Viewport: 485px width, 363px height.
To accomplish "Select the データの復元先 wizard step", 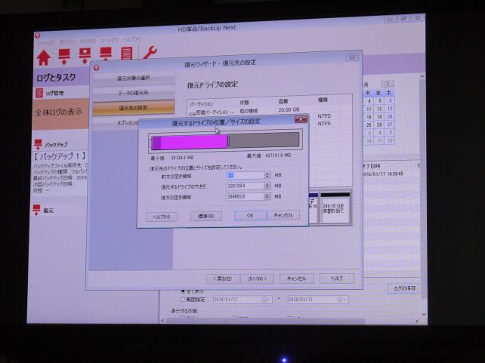I will [x=133, y=93].
